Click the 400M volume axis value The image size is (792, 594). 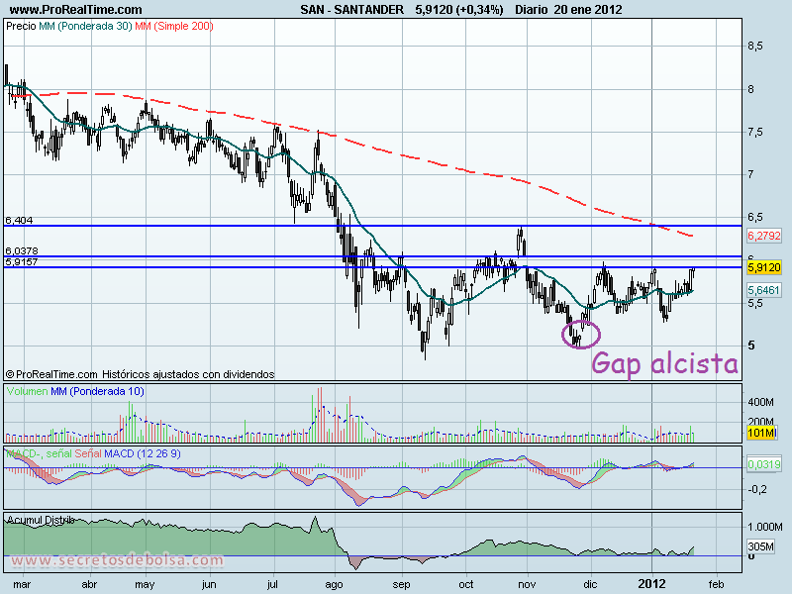click(760, 402)
